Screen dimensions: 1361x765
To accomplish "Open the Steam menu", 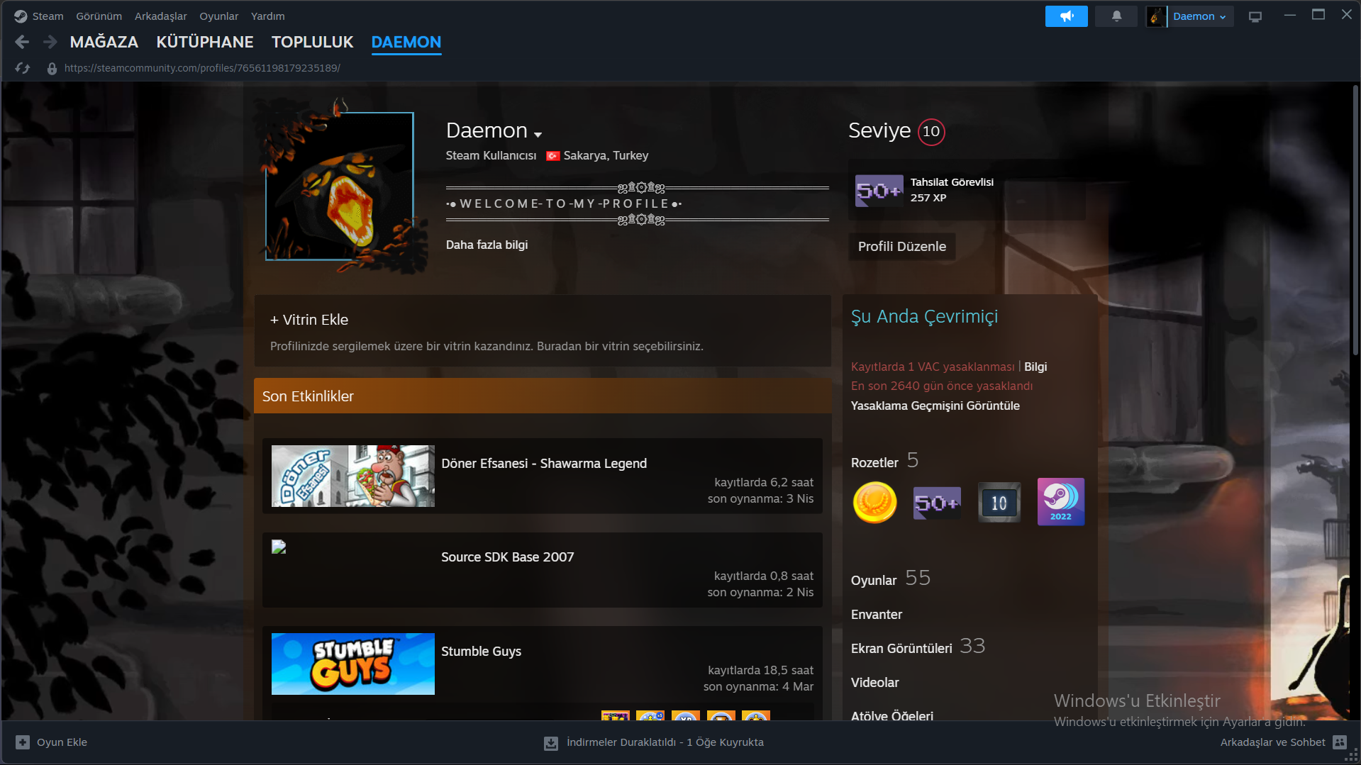I will 48,16.
